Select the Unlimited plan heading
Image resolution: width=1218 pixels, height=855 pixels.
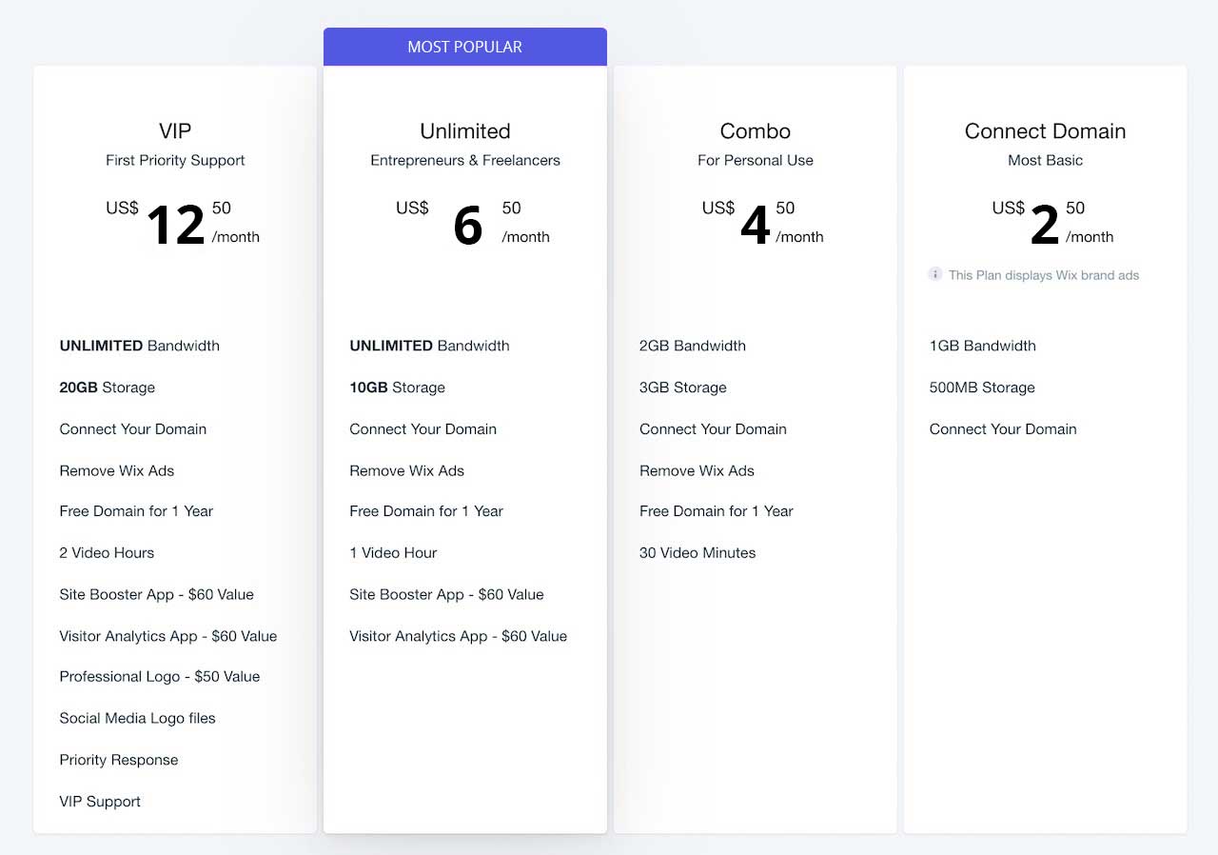click(465, 131)
